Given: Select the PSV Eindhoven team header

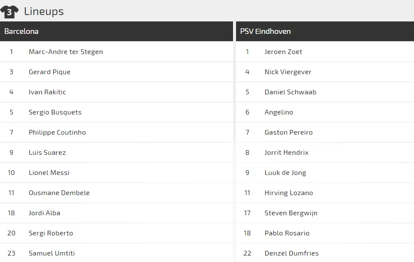Looking at the screenshot, I should [265, 31].
